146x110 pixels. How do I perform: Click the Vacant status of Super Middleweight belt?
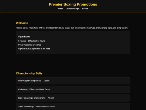[52, 106]
